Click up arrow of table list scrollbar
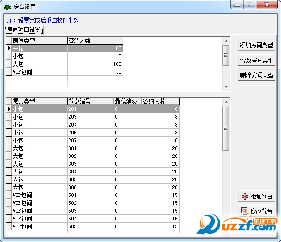 226,102
